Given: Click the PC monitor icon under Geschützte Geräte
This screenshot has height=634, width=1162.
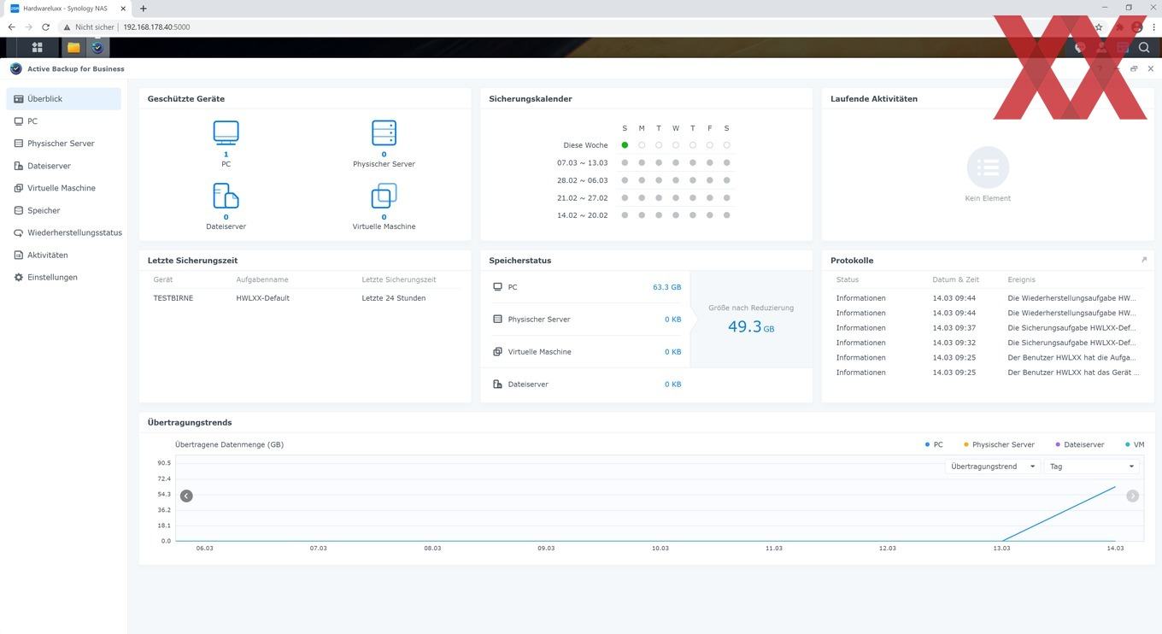Looking at the screenshot, I should coord(226,133).
